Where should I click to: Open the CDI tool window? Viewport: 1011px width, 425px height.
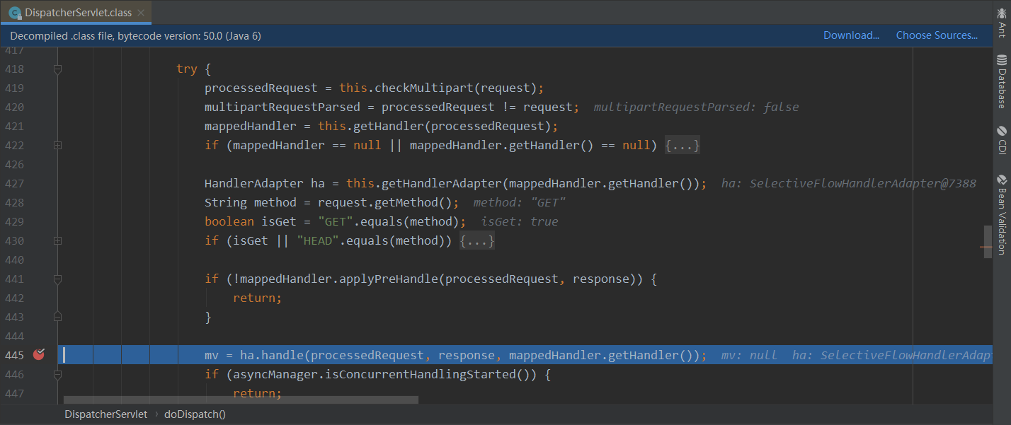pyautogui.click(x=1001, y=140)
